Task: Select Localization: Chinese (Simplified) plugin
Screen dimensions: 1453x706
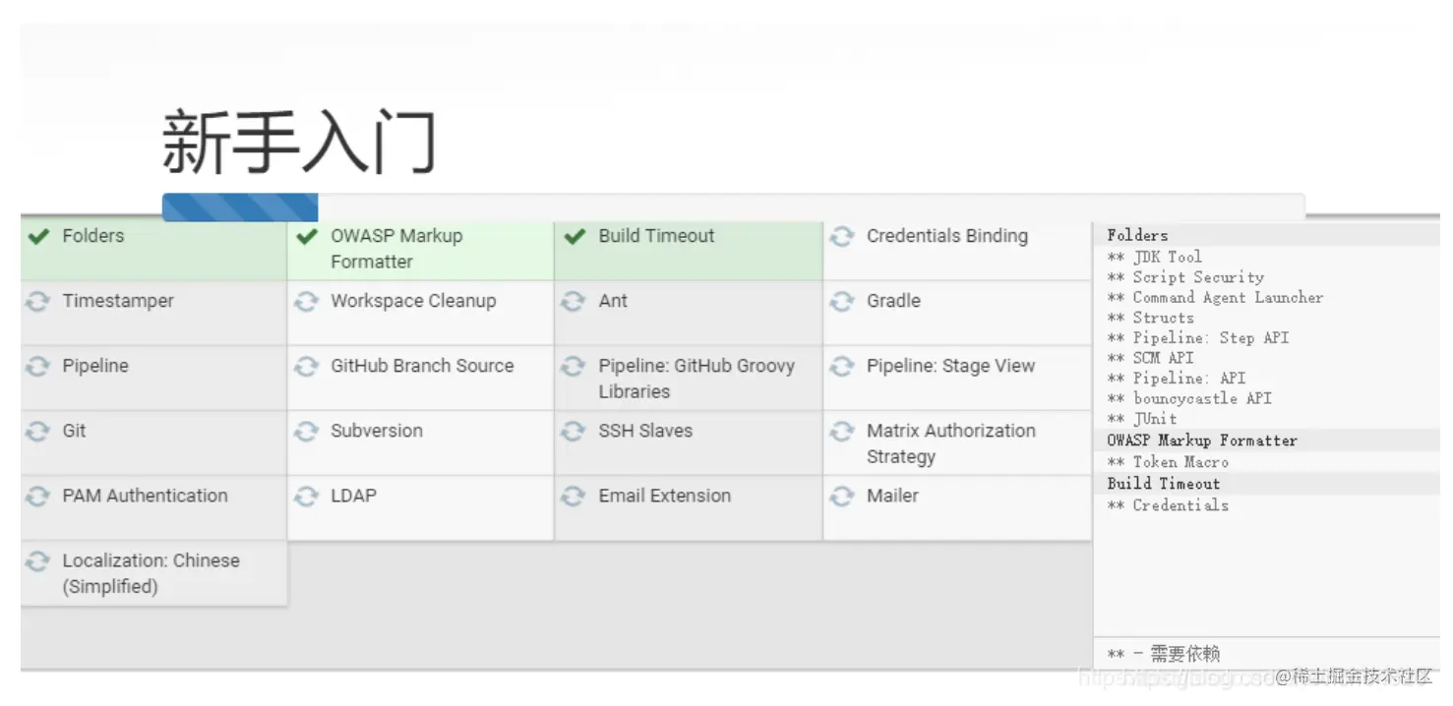Action: (151, 573)
